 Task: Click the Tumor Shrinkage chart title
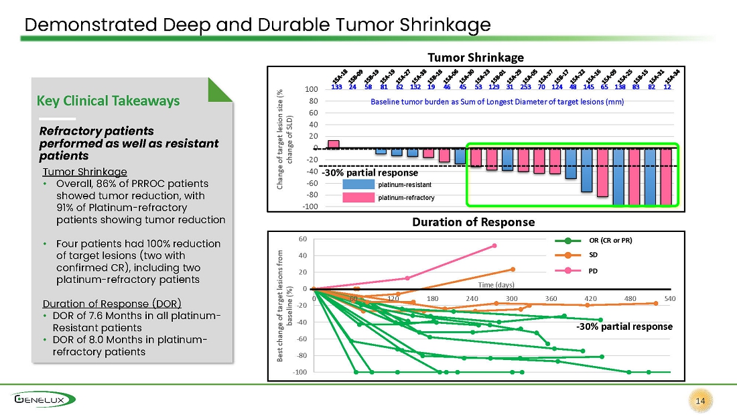pyautogui.click(x=476, y=58)
